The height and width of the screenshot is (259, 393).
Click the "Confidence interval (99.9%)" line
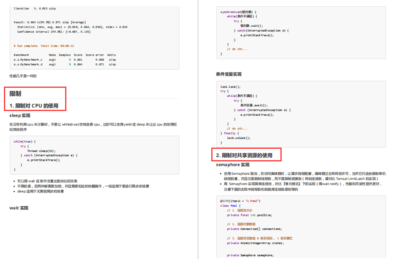click(x=54, y=32)
